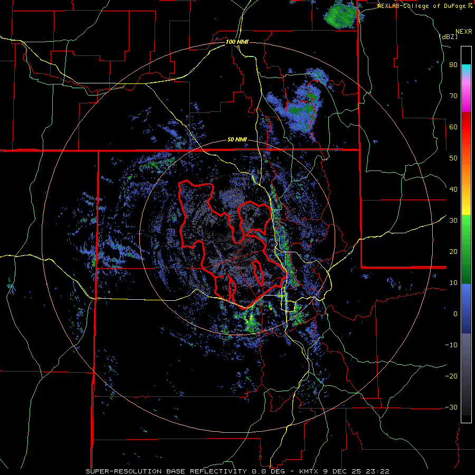The image size is (475, 475).
Task: Click the [dBZ] unit label
Action: click(x=448, y=36)
